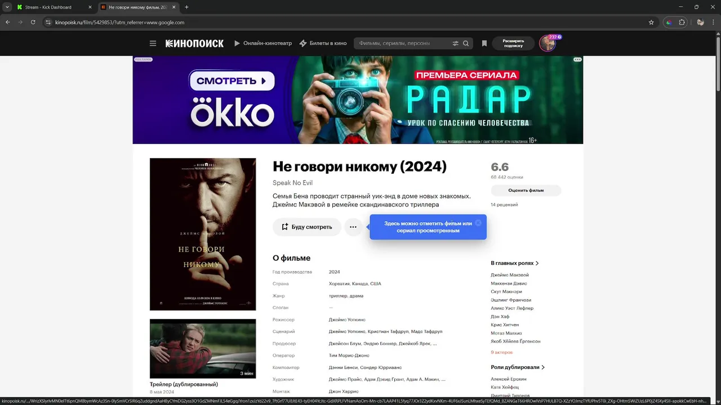Viewport: 721px width, 405px height.
Task: Open actor Маккензи Дэвис page
Action: pos(509,283)
